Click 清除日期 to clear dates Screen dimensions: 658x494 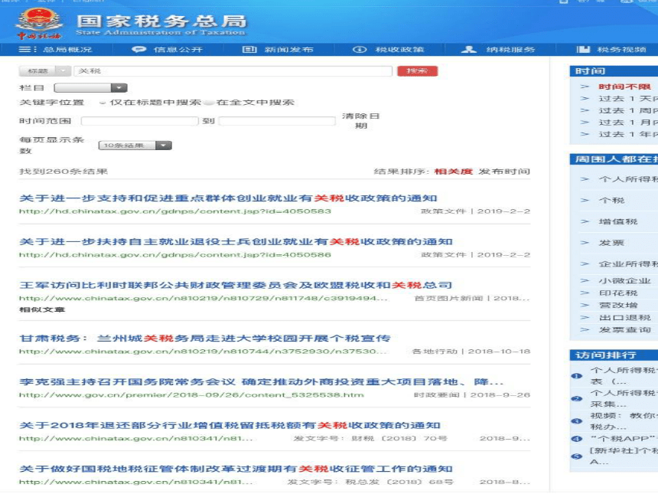coord(361,120)
